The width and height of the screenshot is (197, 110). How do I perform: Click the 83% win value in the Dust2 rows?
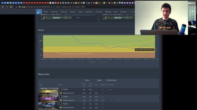click(96, 93)
